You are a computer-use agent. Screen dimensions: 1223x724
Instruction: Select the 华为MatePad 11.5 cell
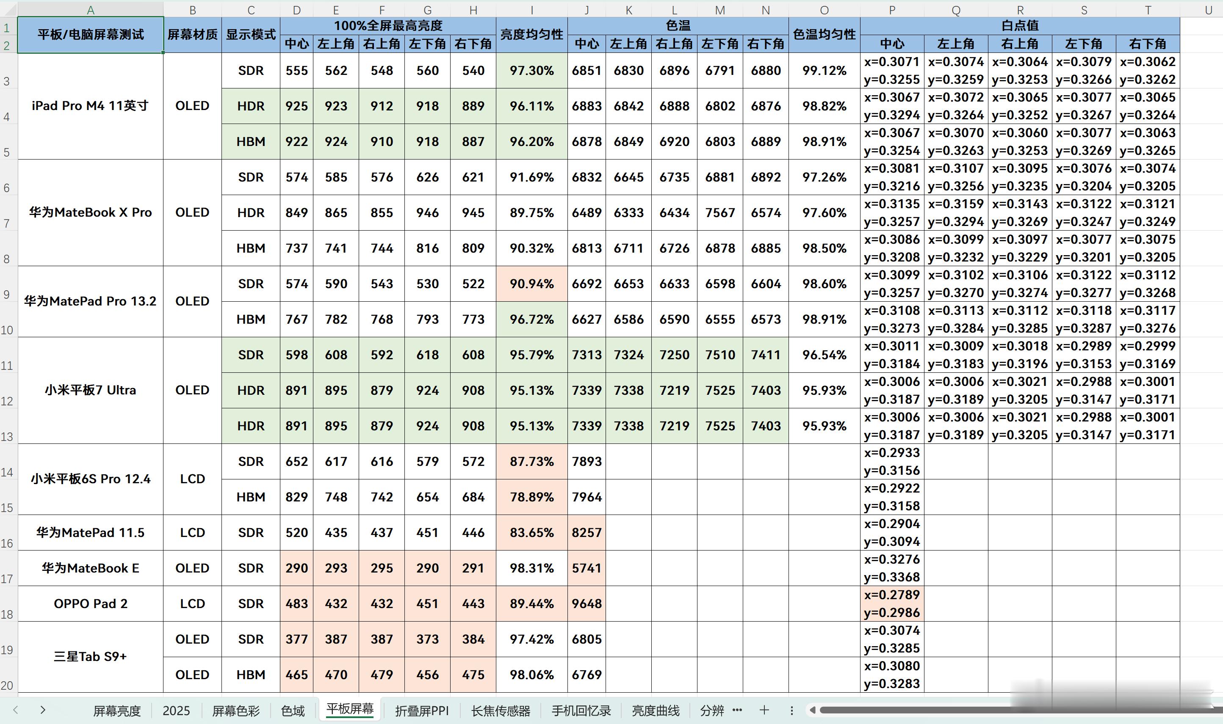[x=90, y=532]
